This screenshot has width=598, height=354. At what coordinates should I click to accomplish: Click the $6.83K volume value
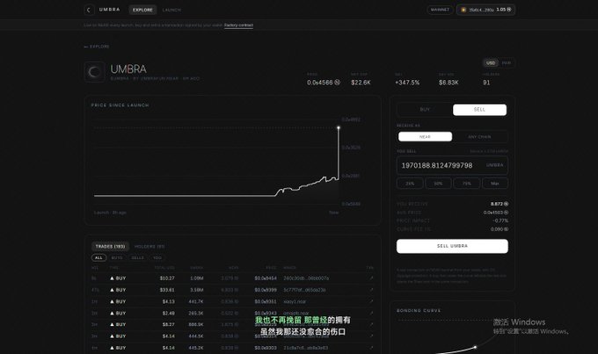[448, 83]
